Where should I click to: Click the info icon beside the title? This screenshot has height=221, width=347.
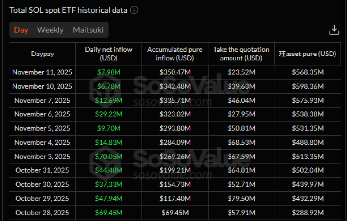click(134, 10)
